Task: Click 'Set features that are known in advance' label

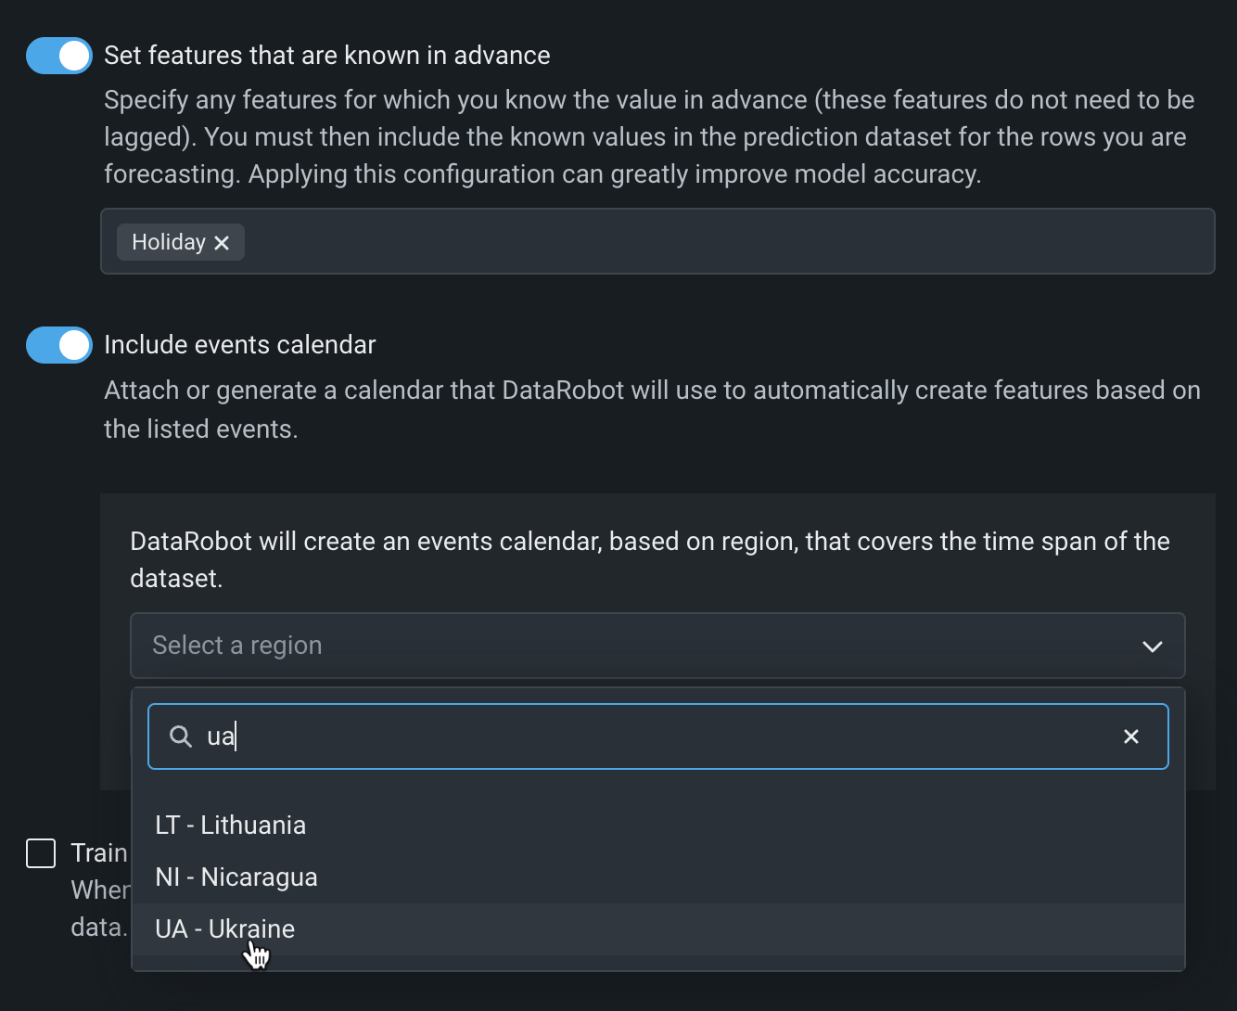Action: pos(327,56)
